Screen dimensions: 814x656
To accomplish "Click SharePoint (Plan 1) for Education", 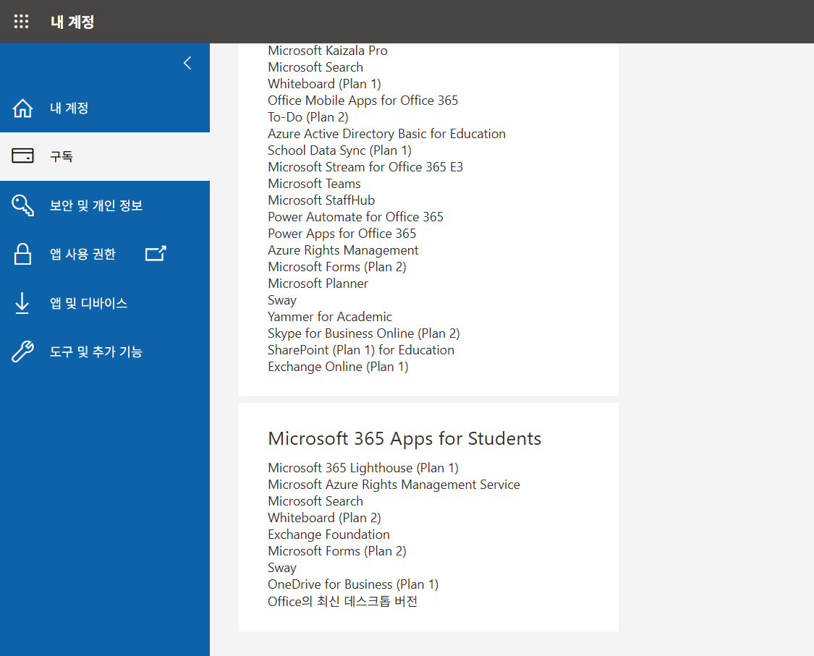I will pos(361,349).
